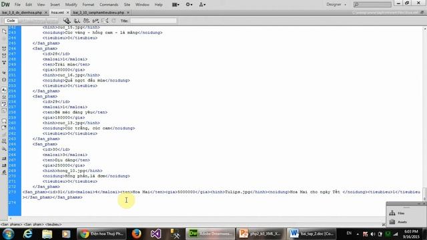Click Collapse Full Tag icon in coding toolbar

pos(4,49)
